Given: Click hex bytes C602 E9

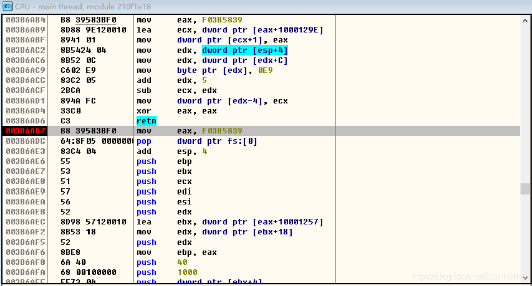Looking at the screenshot, I should point(78,70).
